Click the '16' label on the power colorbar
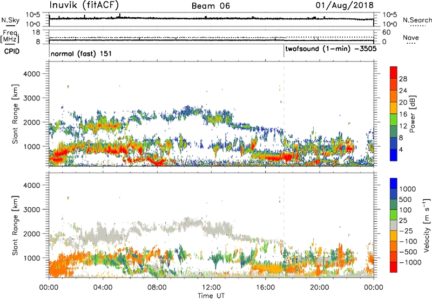Screen dimensions: 432x299 point(403,114)
